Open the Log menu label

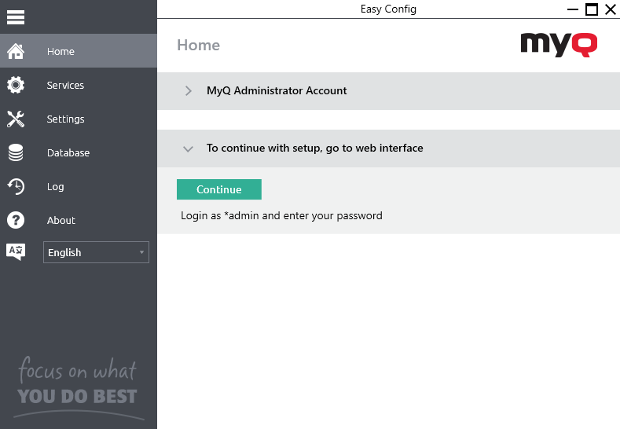coord(56,187)
